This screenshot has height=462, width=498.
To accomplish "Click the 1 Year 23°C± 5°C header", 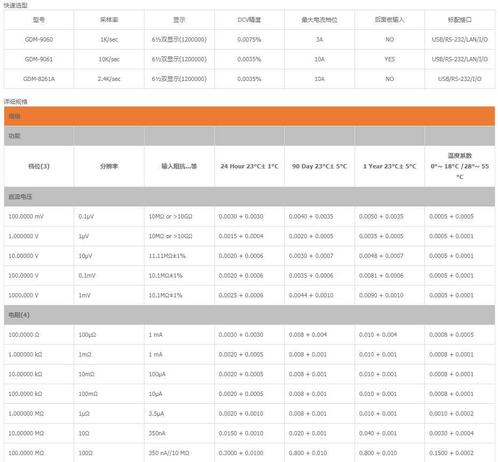I will (x=390, y=166).
